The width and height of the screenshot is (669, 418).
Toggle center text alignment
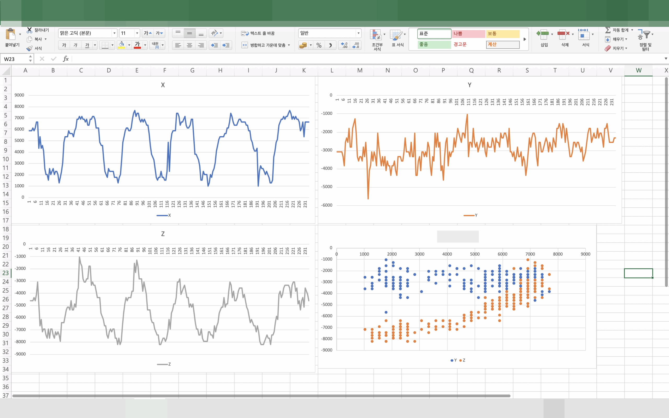[189, 45]
